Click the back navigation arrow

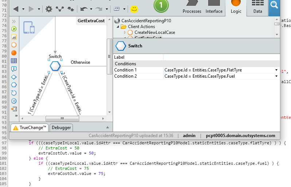[16, 9]
